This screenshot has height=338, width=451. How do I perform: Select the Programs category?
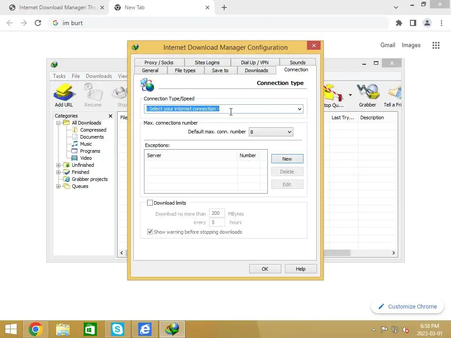(90, 151)
